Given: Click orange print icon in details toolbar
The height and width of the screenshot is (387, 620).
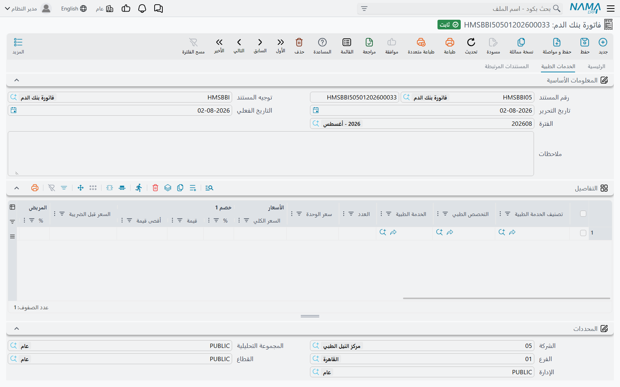Looking at the screenshot, I should click(x=35, y=188).
